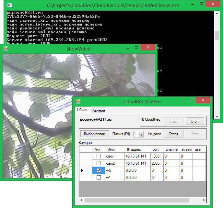Screen dimensions: 223x208
Task: Click the CRWebServer console window icon
Action: [10, 5]
